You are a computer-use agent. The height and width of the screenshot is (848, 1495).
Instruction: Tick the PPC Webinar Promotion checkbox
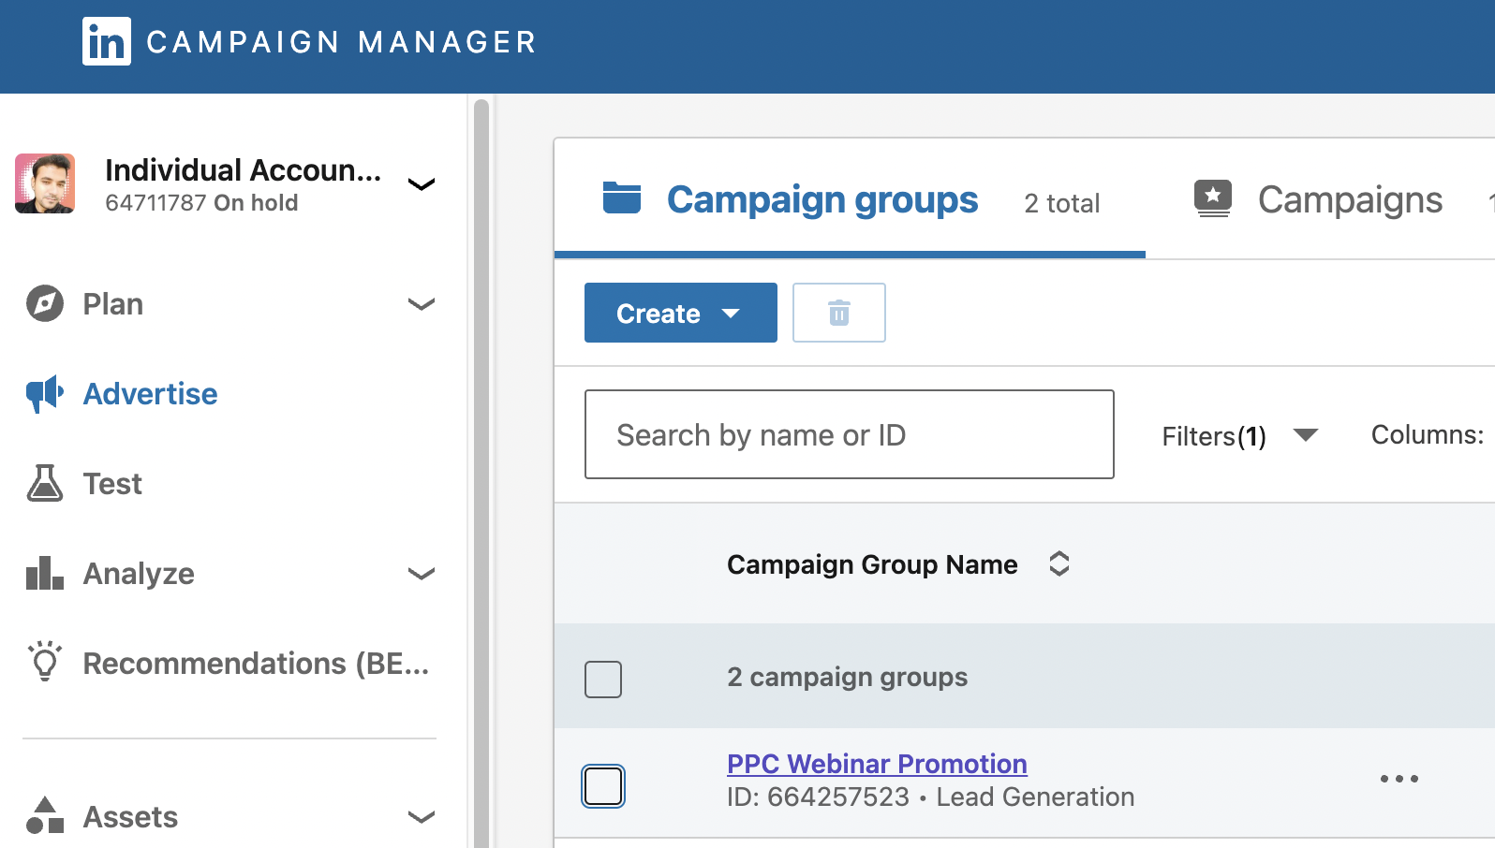(603, 785)
